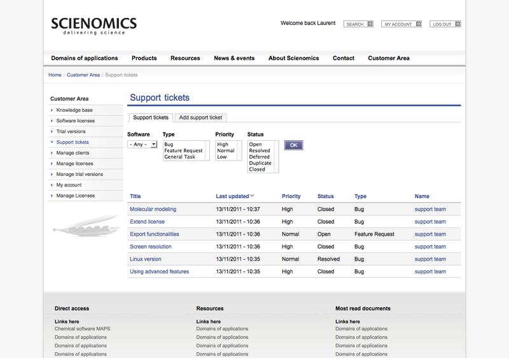The height and width of the screenshot is (358, 509).
Task: Sort table by Priority column
Action: 291,196
